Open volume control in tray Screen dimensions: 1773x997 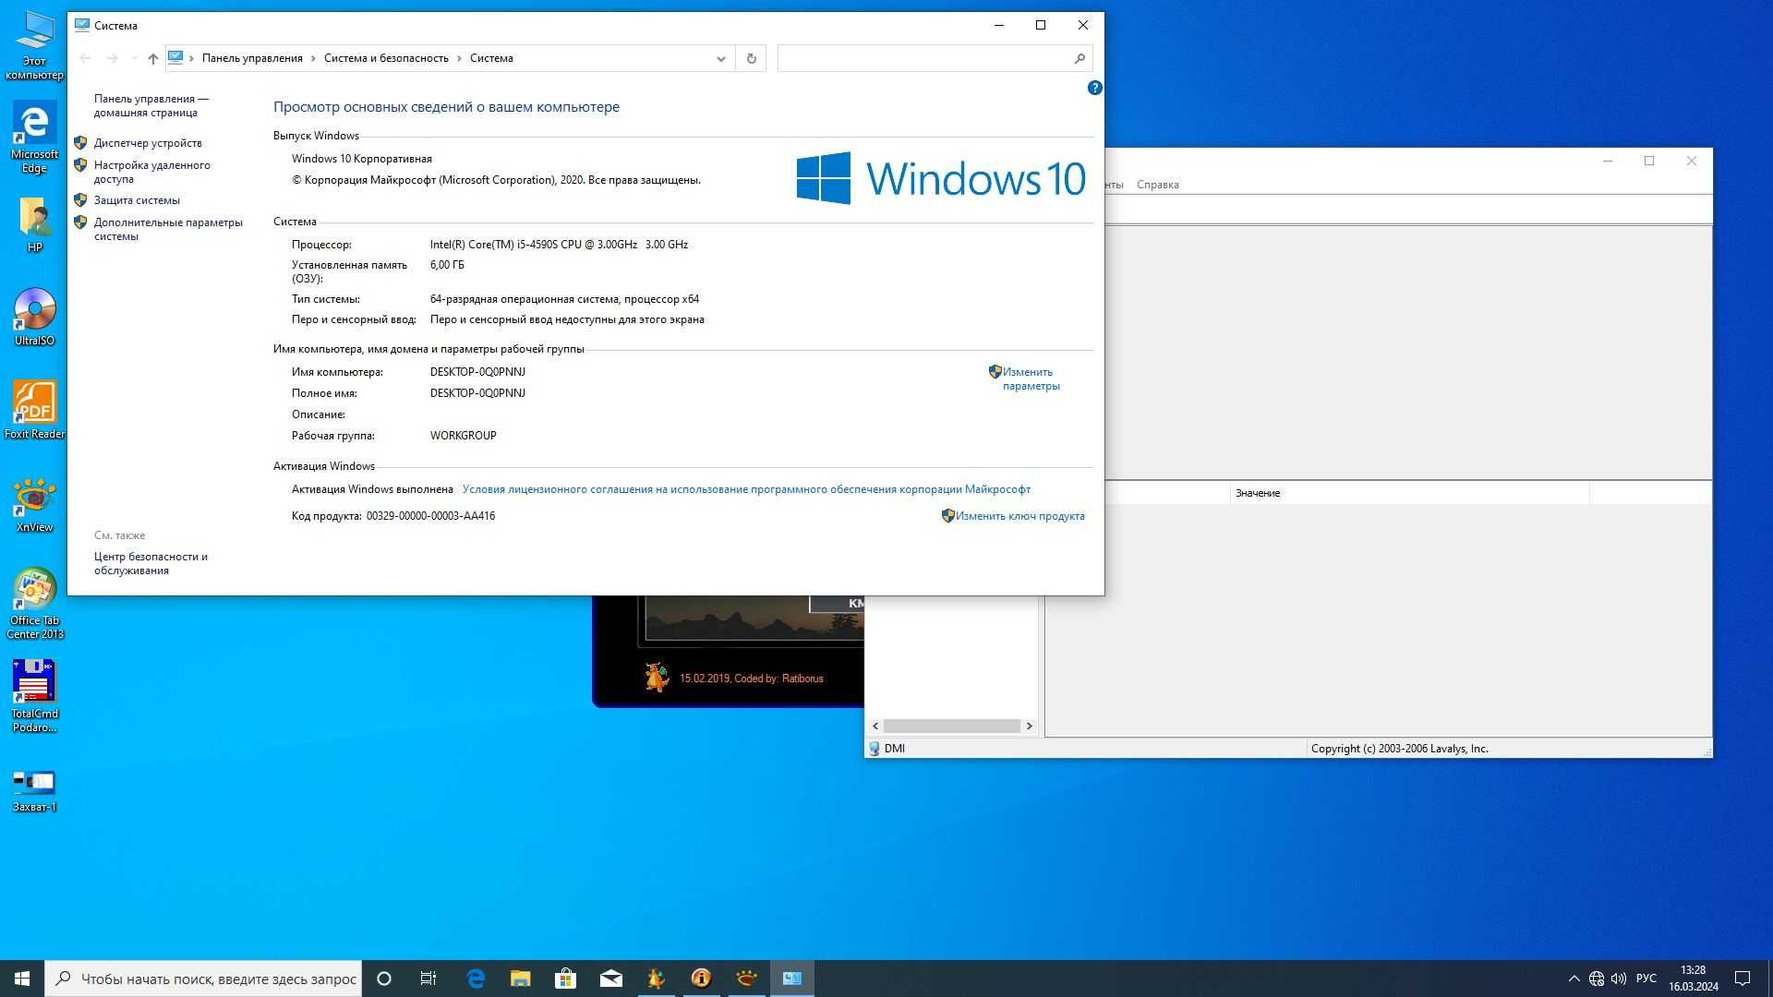tap(1618, 979)
